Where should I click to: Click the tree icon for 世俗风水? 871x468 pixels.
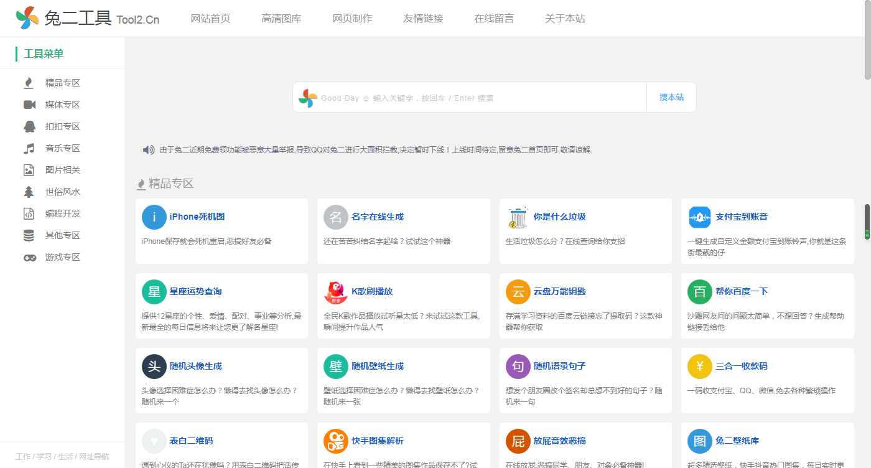(29, 192)
